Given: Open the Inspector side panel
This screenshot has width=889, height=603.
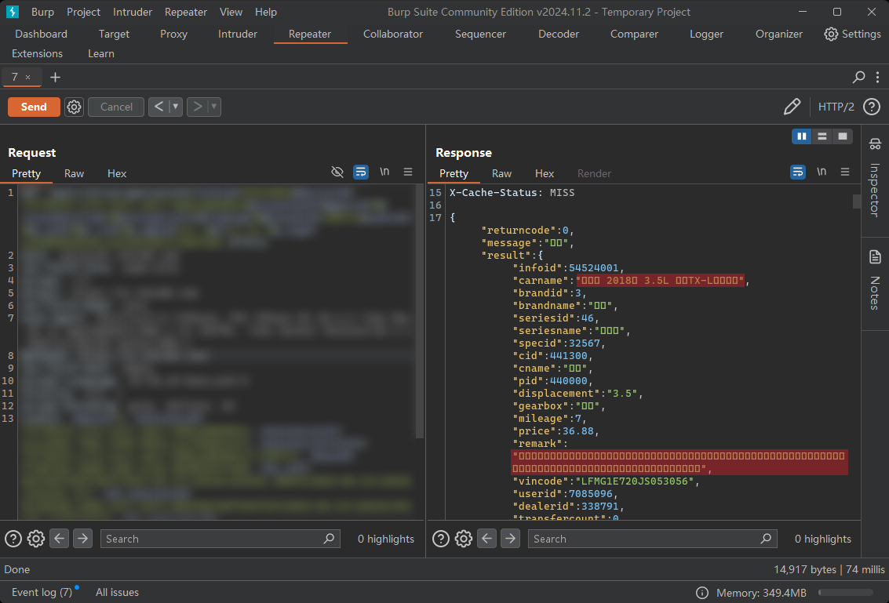Looking at the screenshot, I should click(875, 178).
